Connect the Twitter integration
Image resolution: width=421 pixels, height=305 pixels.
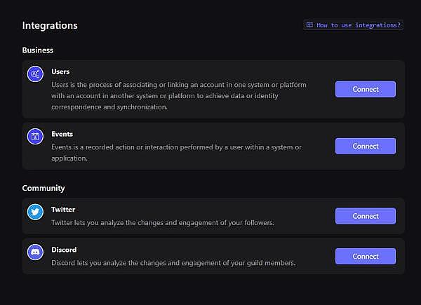365,216
